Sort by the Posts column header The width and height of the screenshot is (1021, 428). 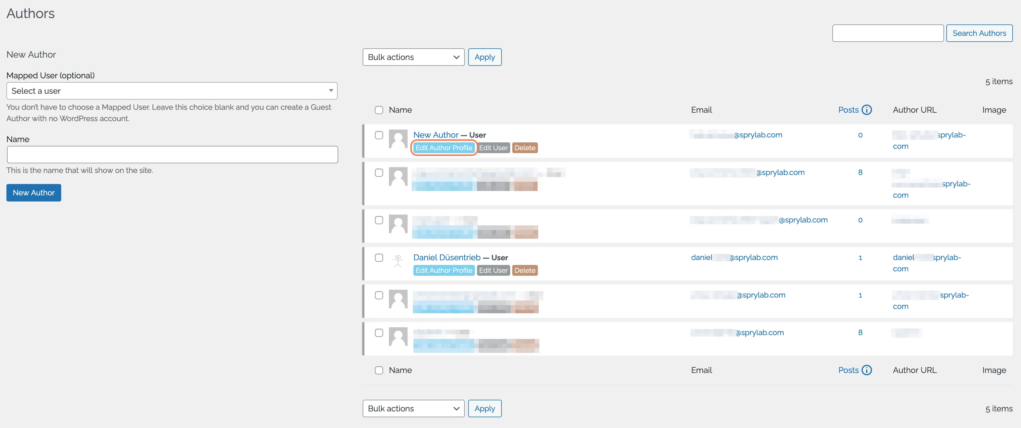pos(848,110)
